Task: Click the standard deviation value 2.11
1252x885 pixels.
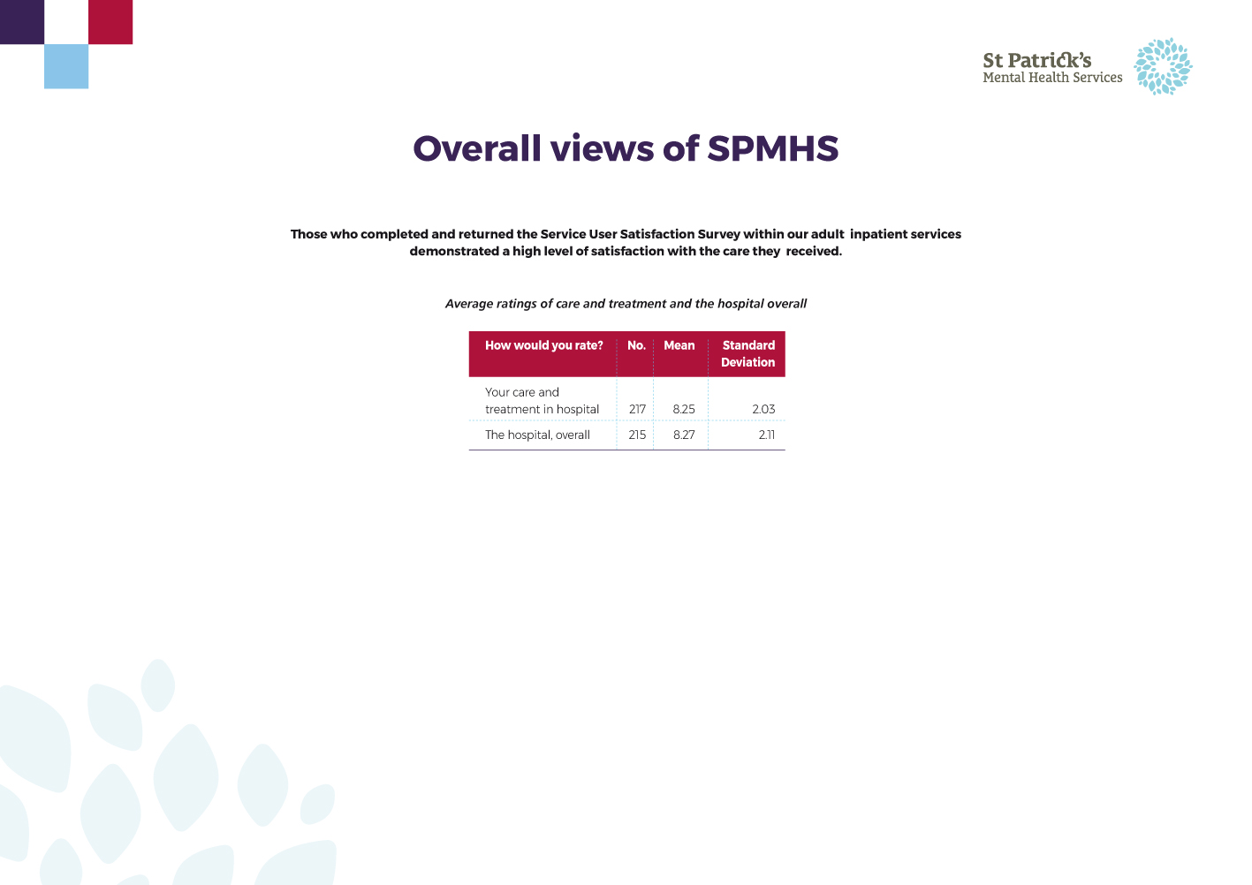Action: 766,435
